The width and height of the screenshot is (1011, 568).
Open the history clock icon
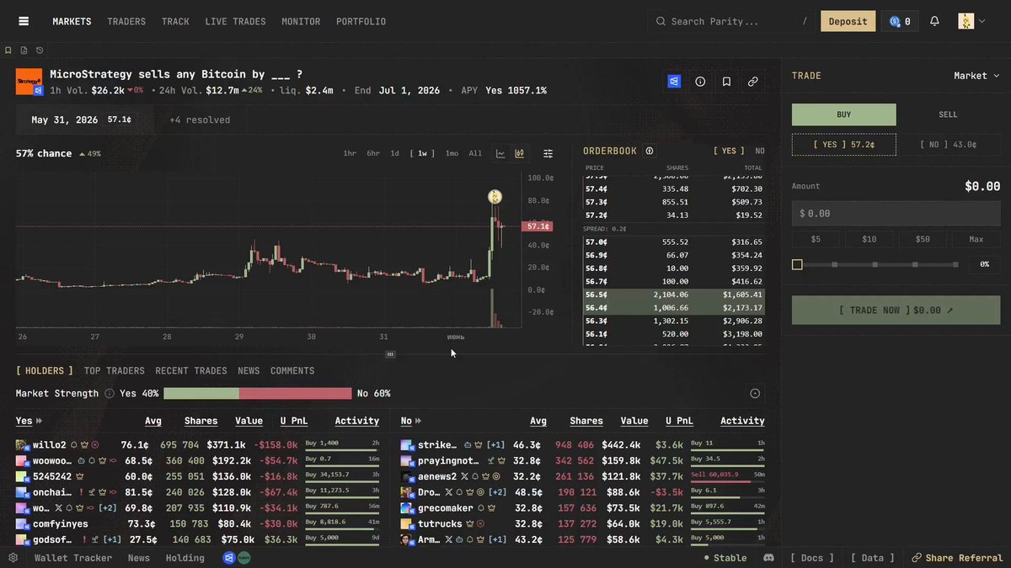pyautogui.click(x=39, y=50)
